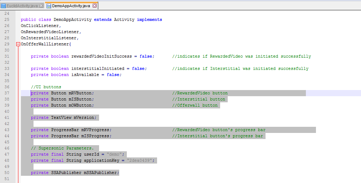The height and width of the screenshot is (183, 361).
Task: Click the save-state icon on DemoAppActivity.java tab
Action: [48, 6]
